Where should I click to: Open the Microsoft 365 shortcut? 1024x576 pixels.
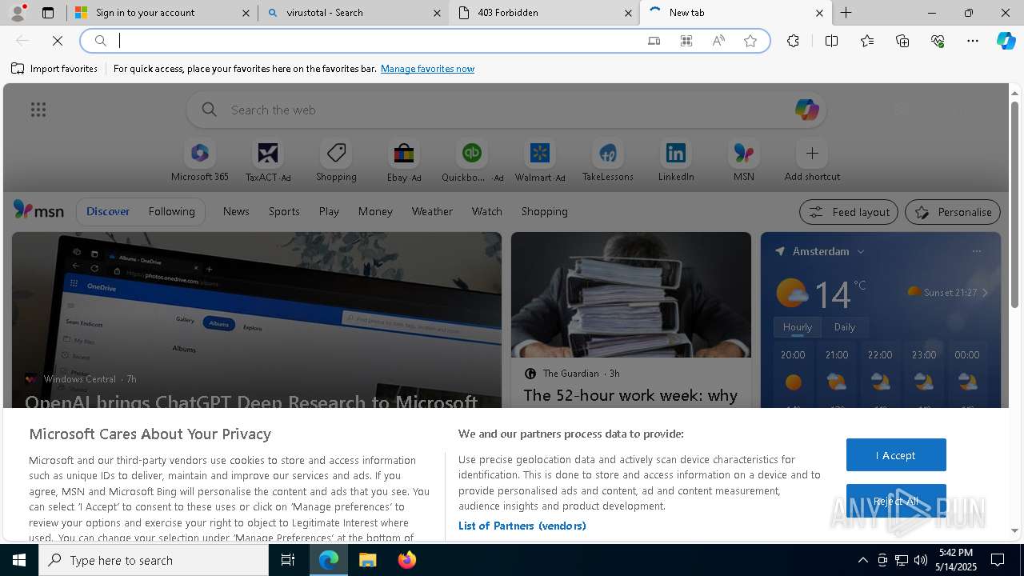200,160
